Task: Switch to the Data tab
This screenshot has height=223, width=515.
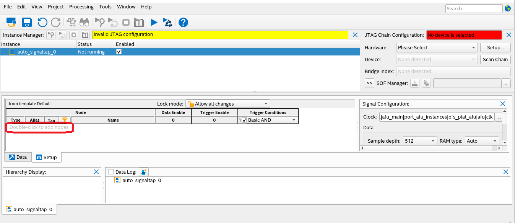Action: click(x=18, y=157)
